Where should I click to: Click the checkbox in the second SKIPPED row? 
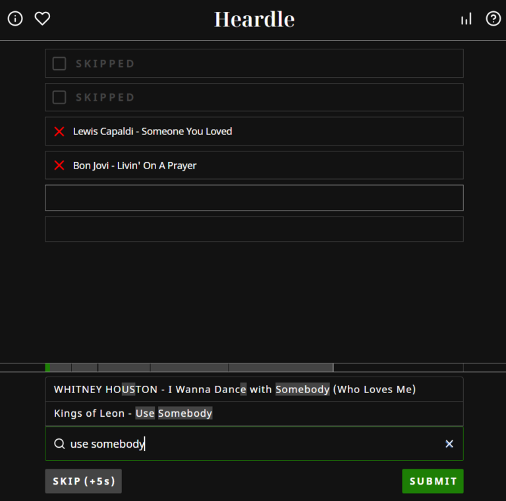coord(59,97)
